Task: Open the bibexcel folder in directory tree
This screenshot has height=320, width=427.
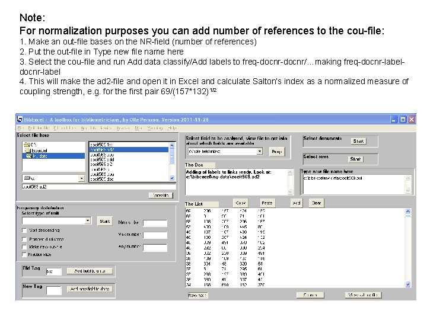Action: [28, 151]
